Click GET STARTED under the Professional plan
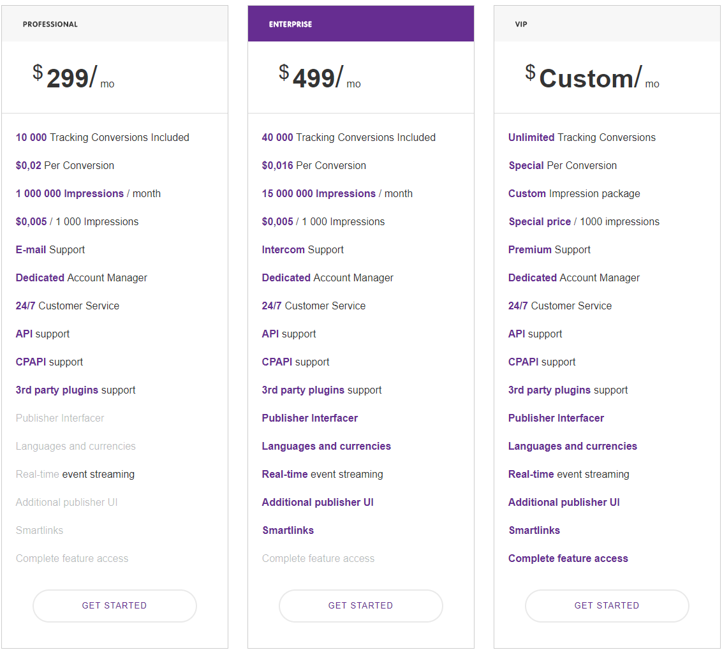This screenshot has width=722, height=650. tap(114, 605)
